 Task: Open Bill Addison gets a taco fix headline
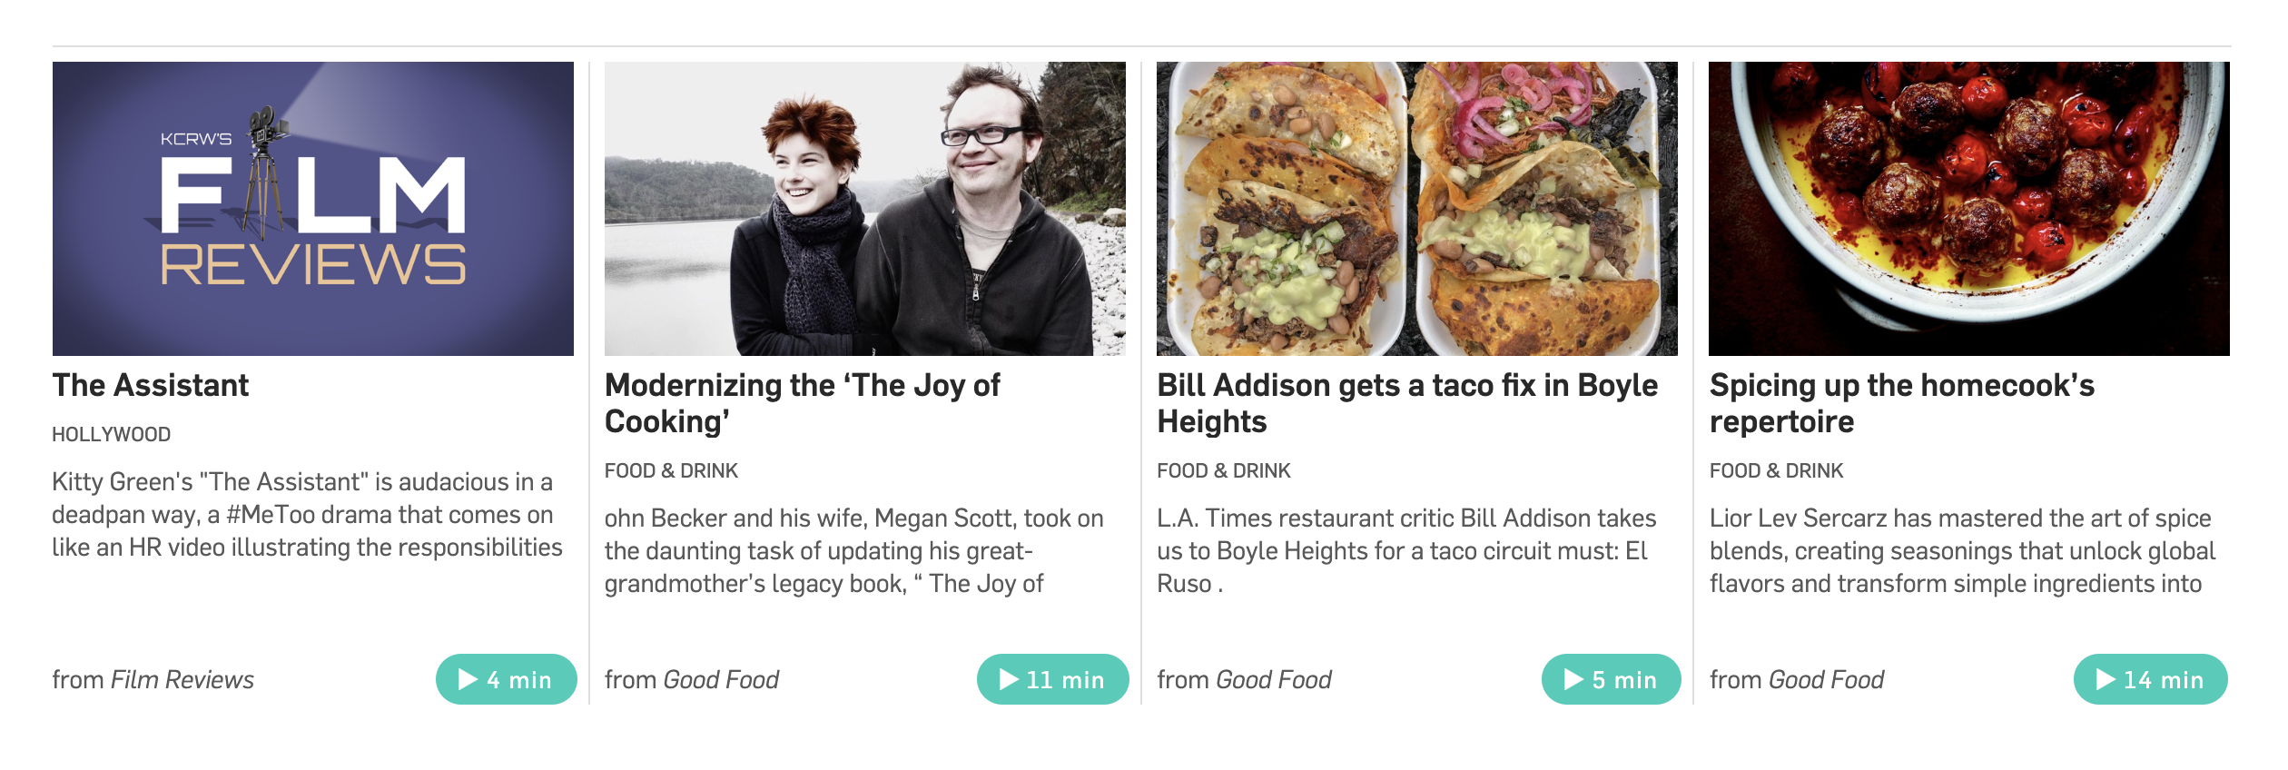(1407, 404)
